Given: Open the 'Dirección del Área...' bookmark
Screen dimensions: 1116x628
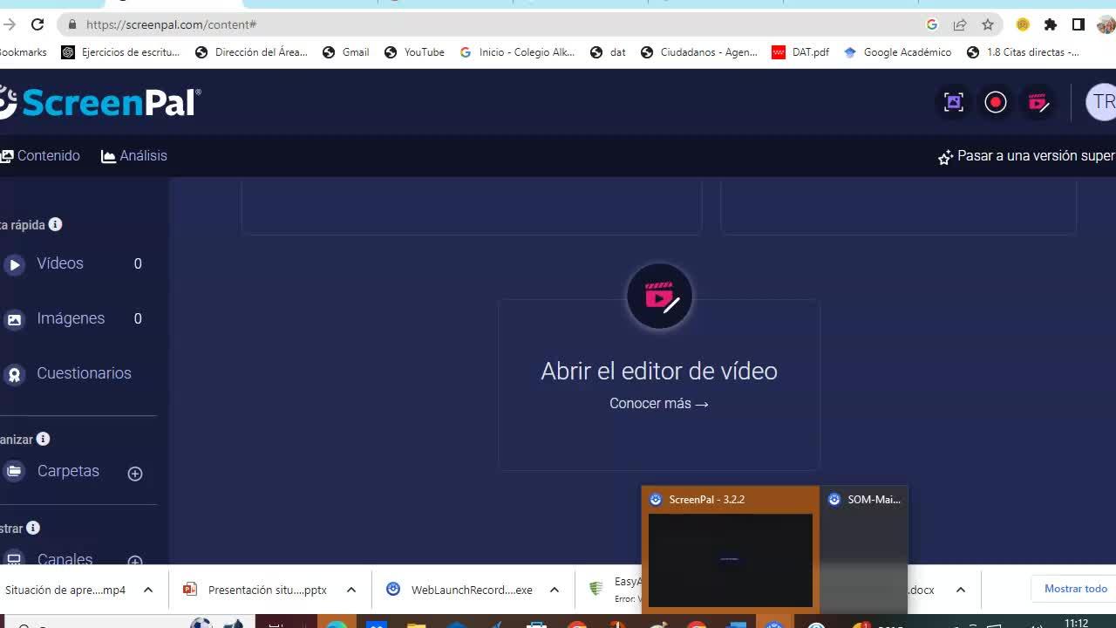Looking at the screenshot, I should click(x=251, y=52).
